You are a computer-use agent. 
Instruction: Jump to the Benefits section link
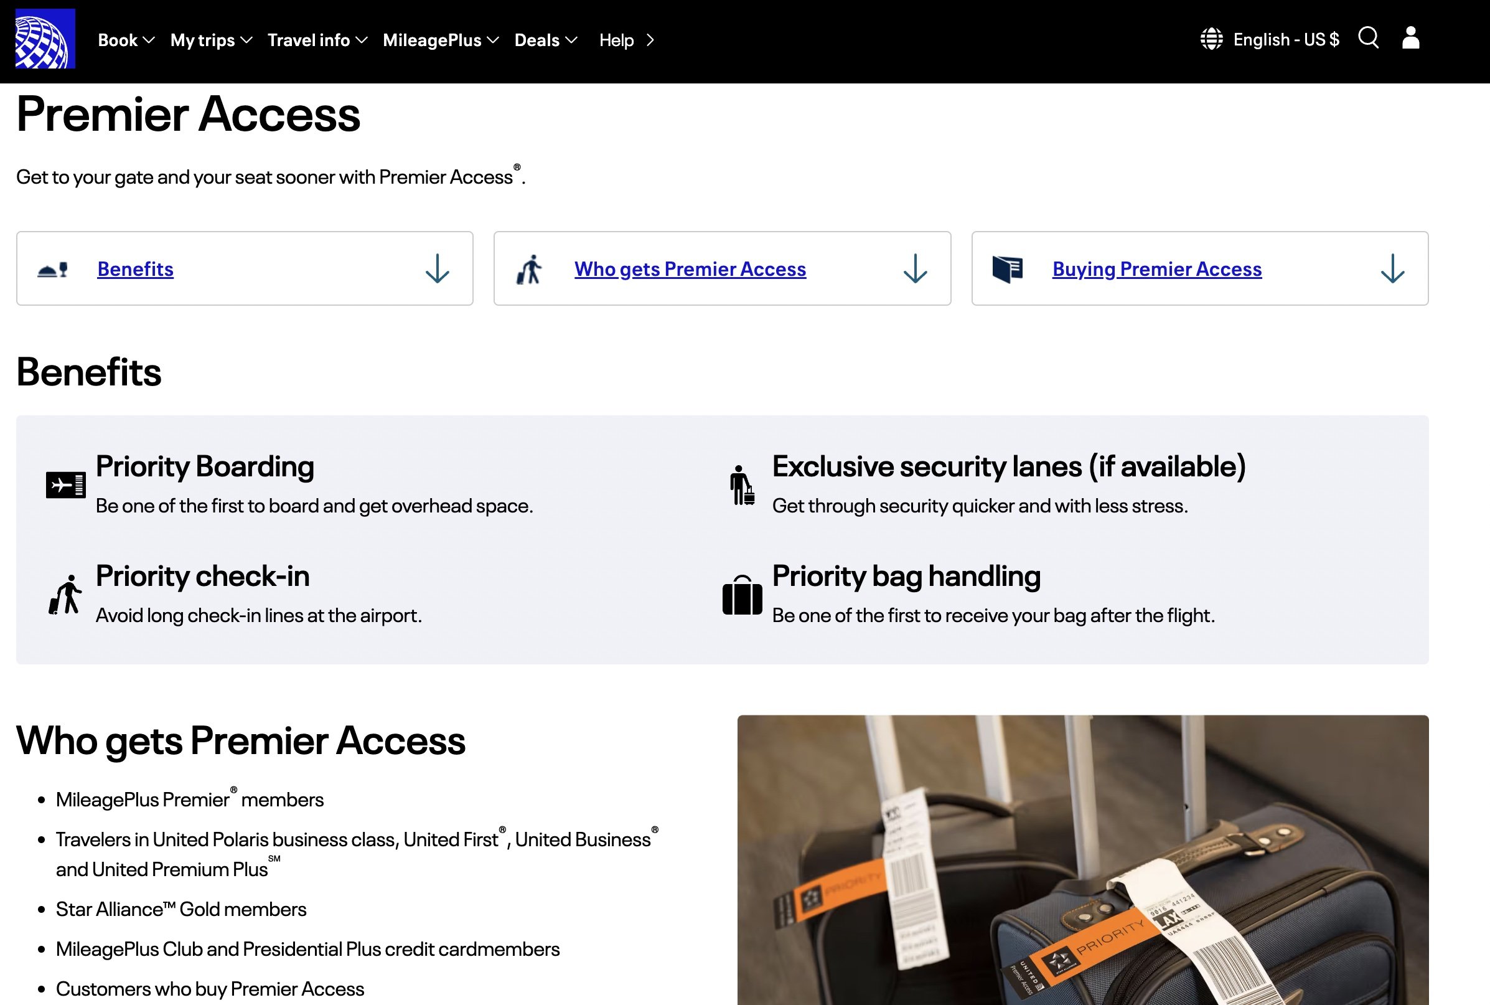(135, 268)
